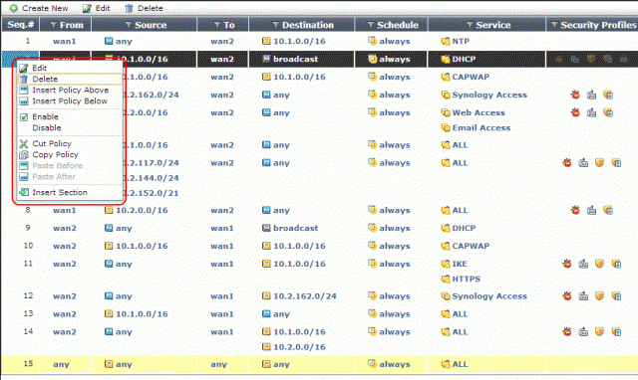
Task: Click Create New policy button
Action: point(39,8)
